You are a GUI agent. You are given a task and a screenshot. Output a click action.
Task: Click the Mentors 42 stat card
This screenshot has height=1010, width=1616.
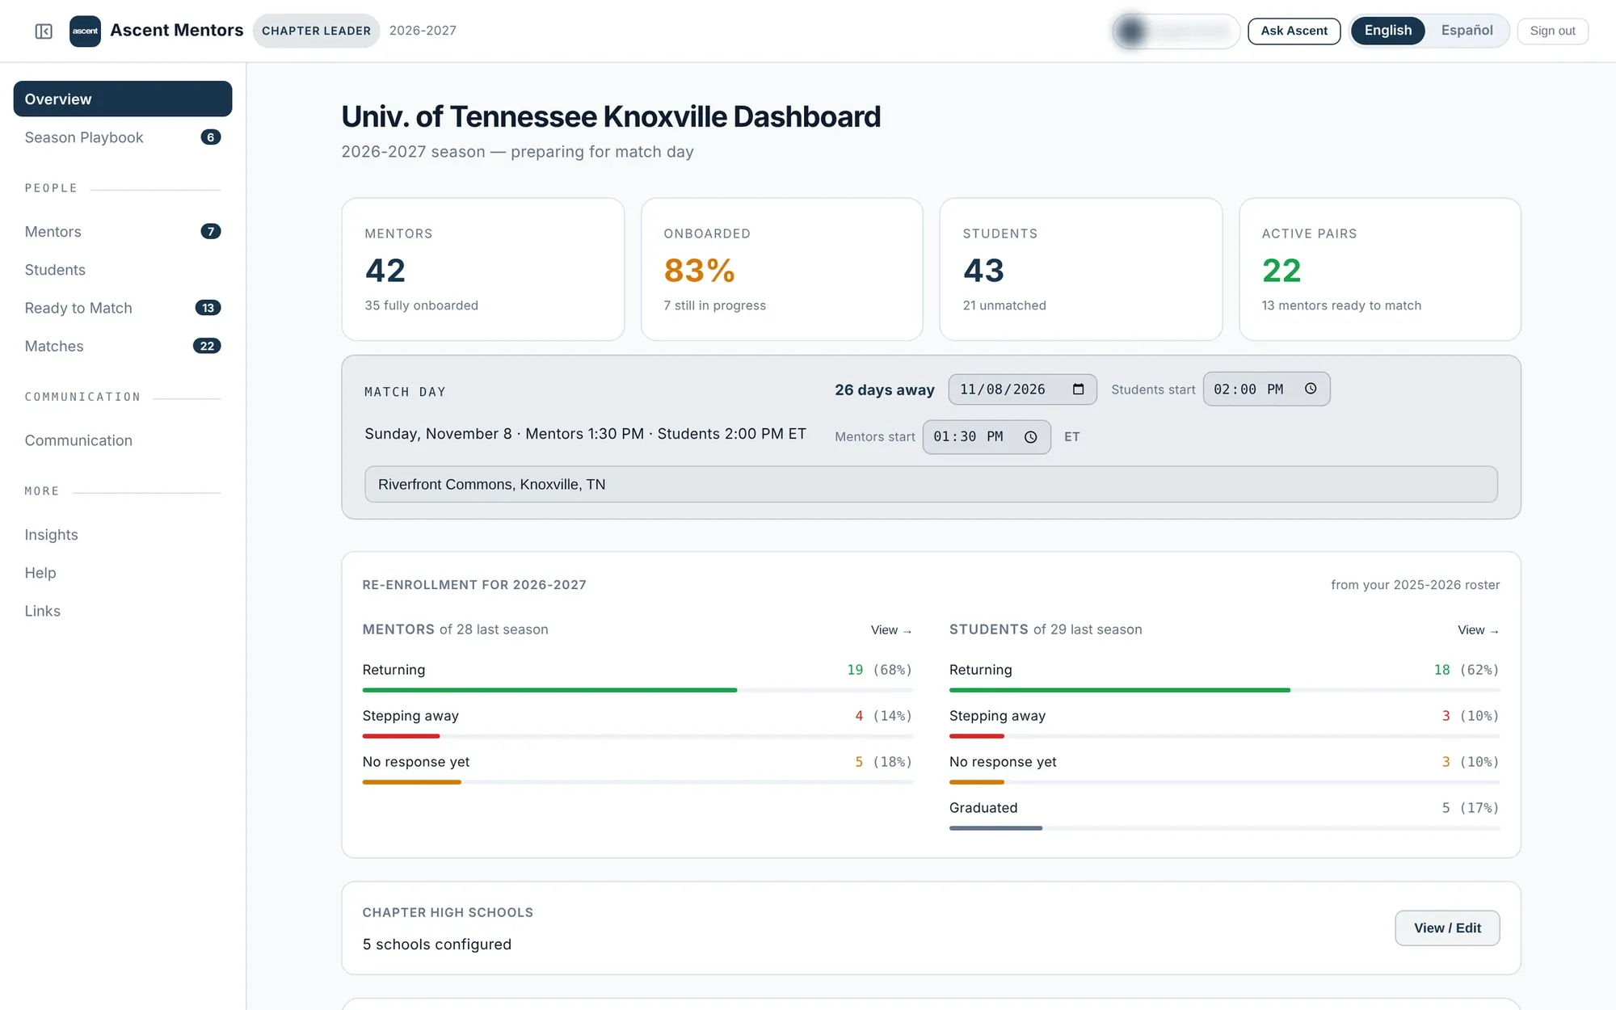tap(483, 269)
